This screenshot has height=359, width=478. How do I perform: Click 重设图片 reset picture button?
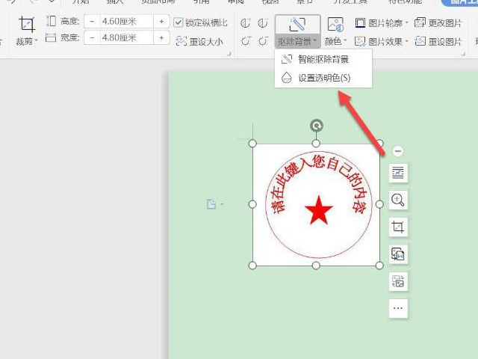(438, 41)
